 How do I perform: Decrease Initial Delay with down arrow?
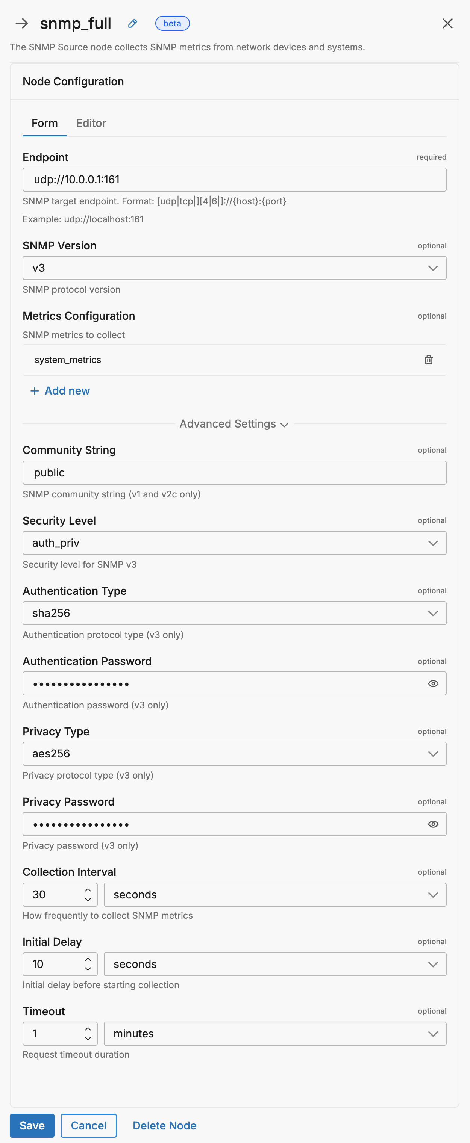tap(88, 969)
